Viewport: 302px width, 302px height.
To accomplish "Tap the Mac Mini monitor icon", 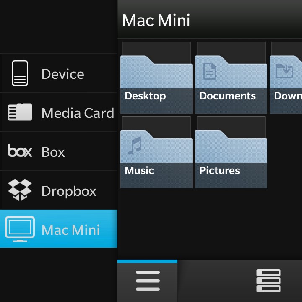I will (20, 229).
